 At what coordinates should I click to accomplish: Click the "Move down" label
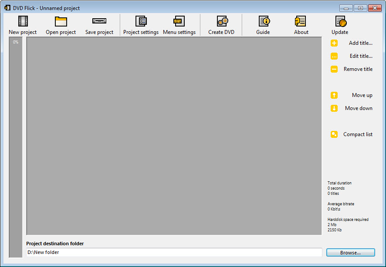coord(359,108)
